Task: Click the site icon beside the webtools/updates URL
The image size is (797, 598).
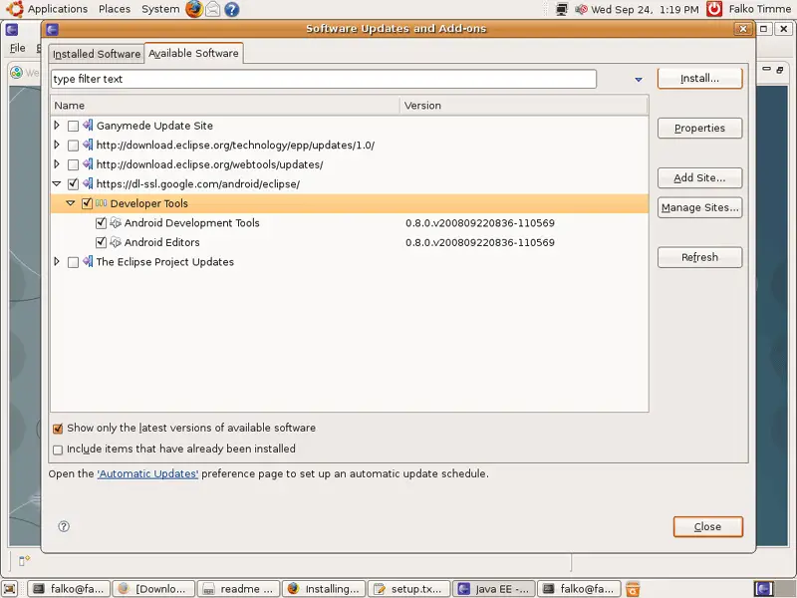Action: pos(88,164)
